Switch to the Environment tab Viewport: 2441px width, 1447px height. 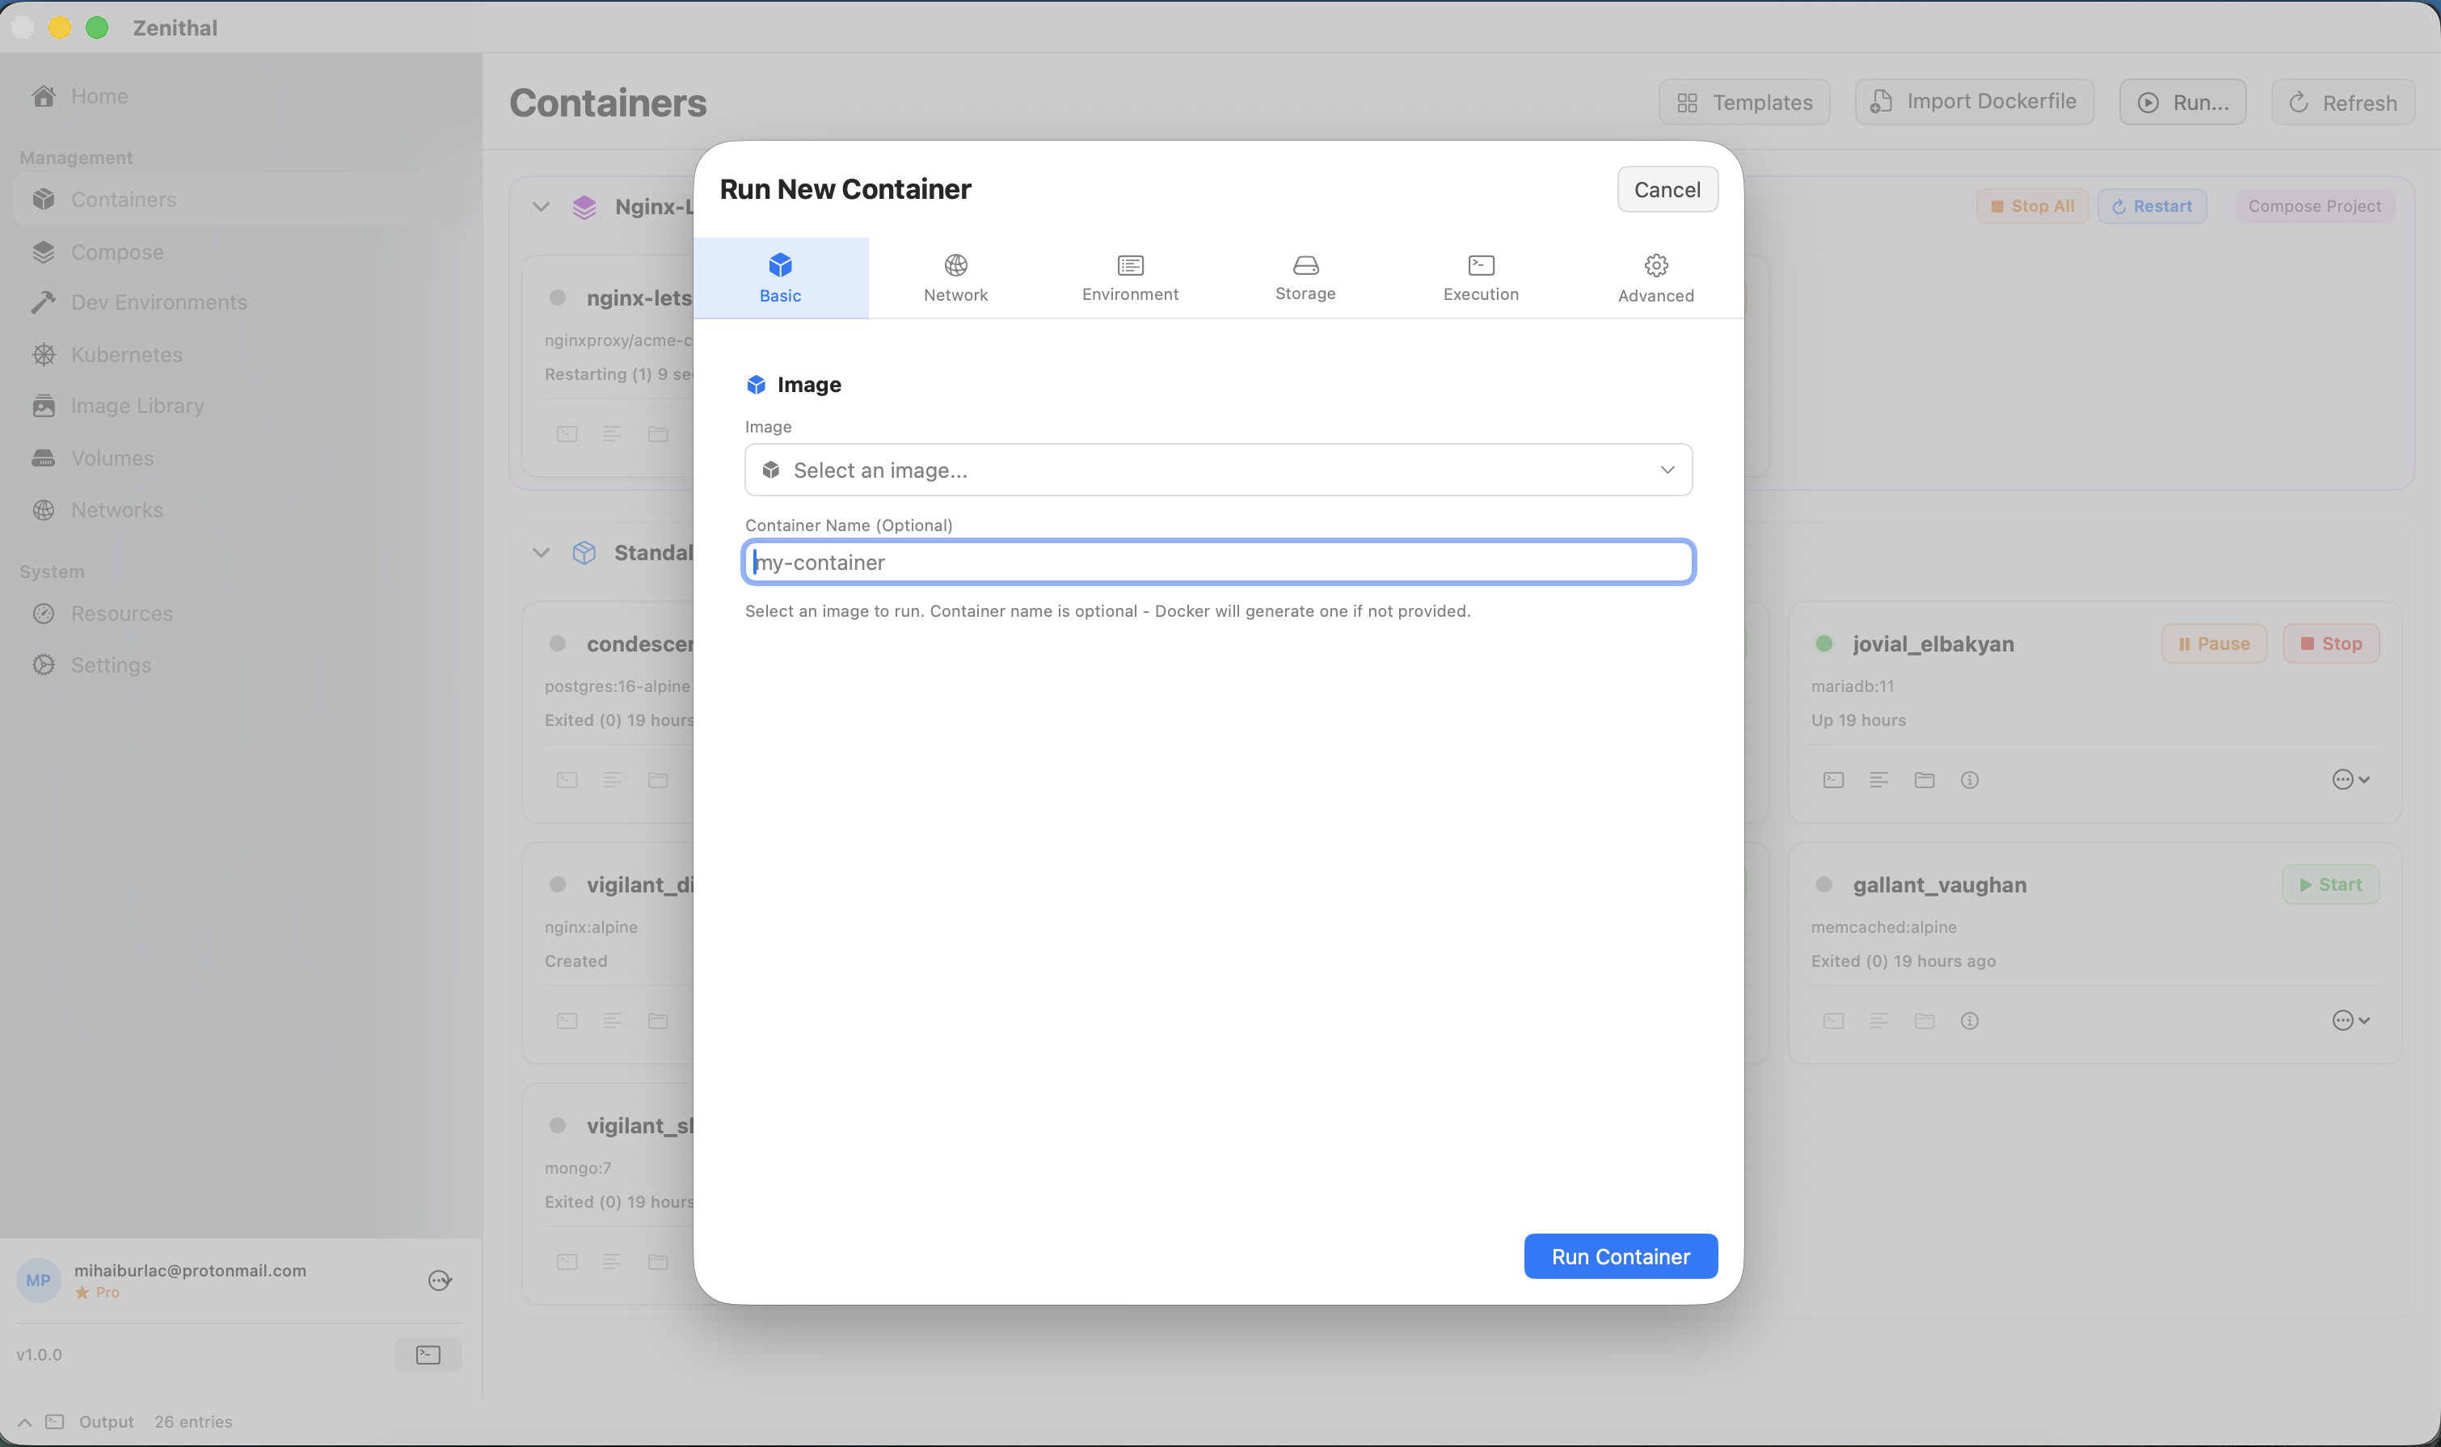tap(1129, 277)
